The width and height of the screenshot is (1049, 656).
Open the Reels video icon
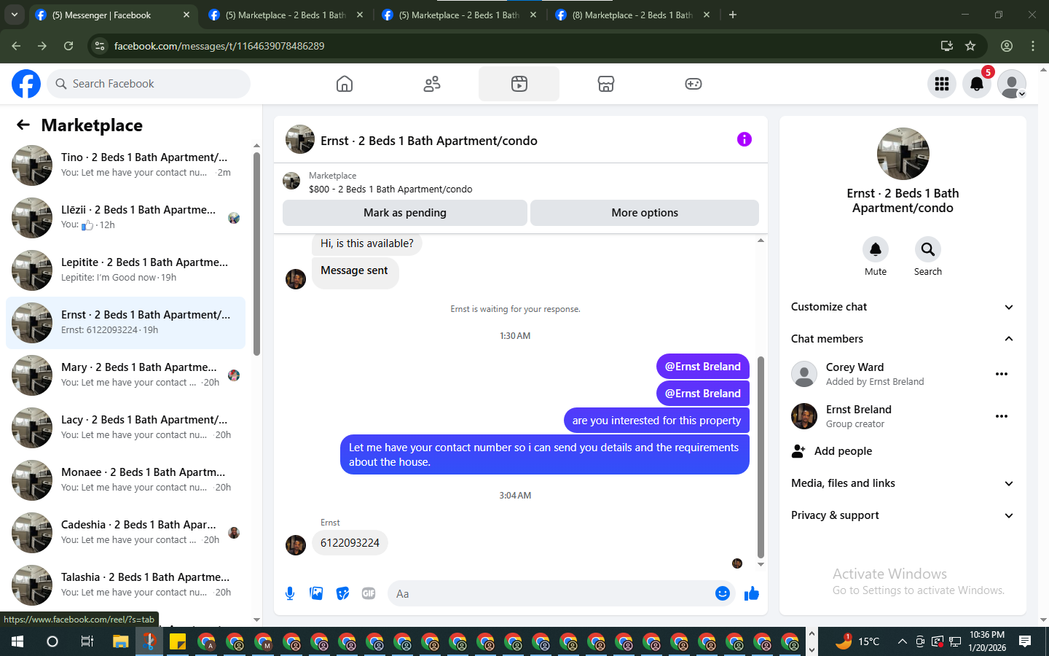tap(519, 84)
